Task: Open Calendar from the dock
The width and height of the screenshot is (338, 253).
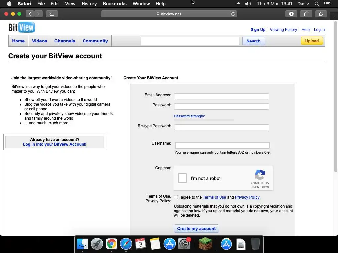Action: pyautogui.click(x=140, y=244)
